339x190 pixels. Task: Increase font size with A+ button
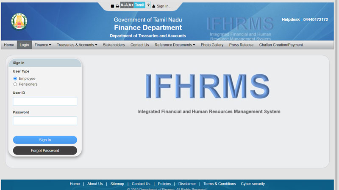[x=131, y=5]
